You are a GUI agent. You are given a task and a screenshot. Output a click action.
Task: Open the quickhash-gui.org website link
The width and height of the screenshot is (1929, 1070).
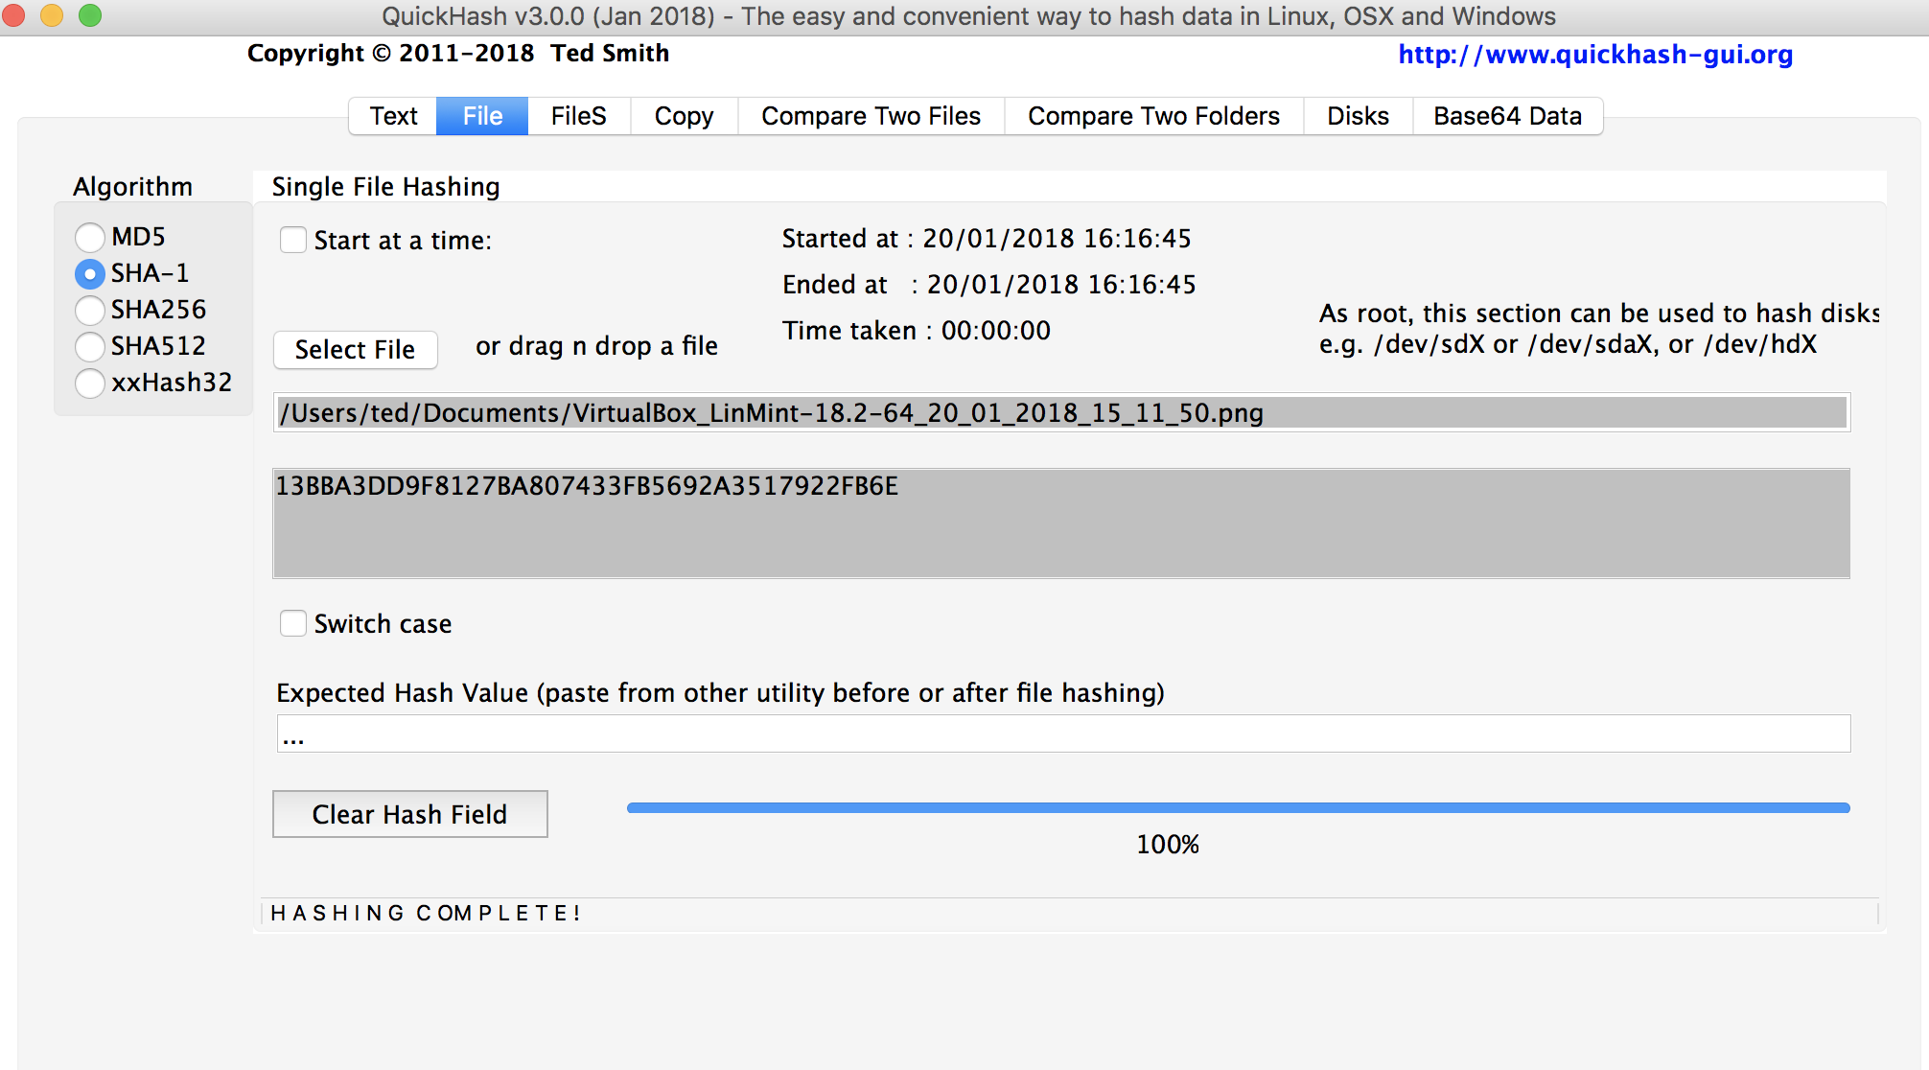(1595, 55)
